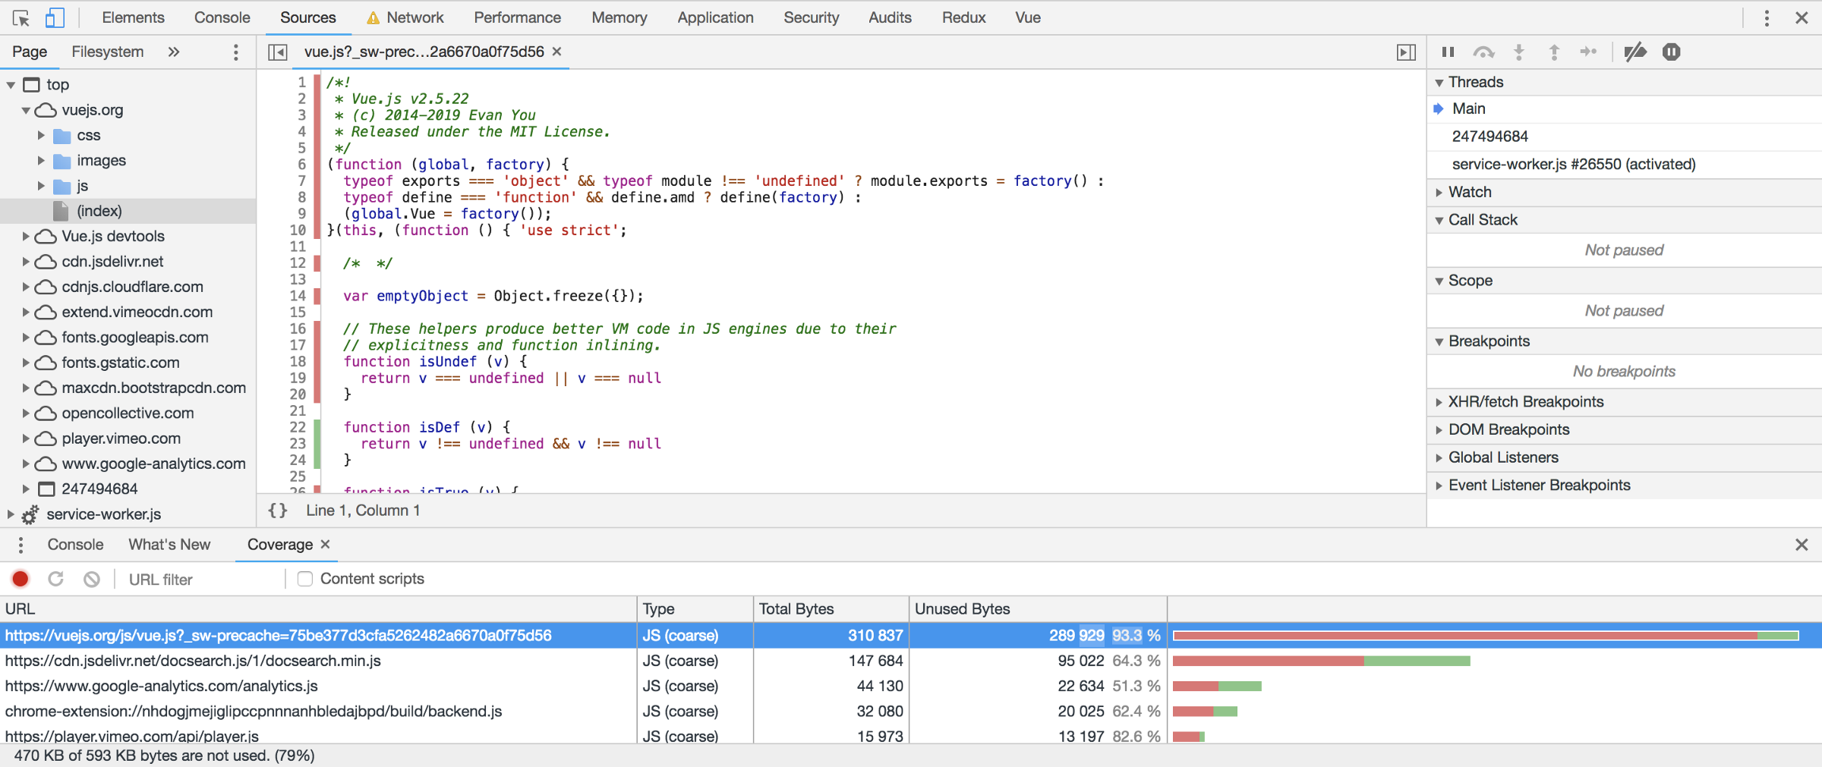Expand the 247494684 frame node
This screenshot has height=767, width=1822.
(x=26, y=489)
